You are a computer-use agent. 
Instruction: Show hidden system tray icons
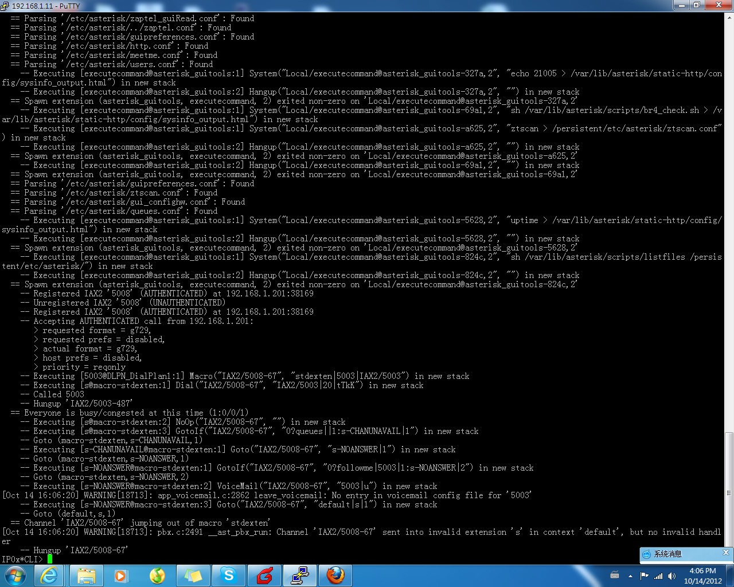click(630, 576)
